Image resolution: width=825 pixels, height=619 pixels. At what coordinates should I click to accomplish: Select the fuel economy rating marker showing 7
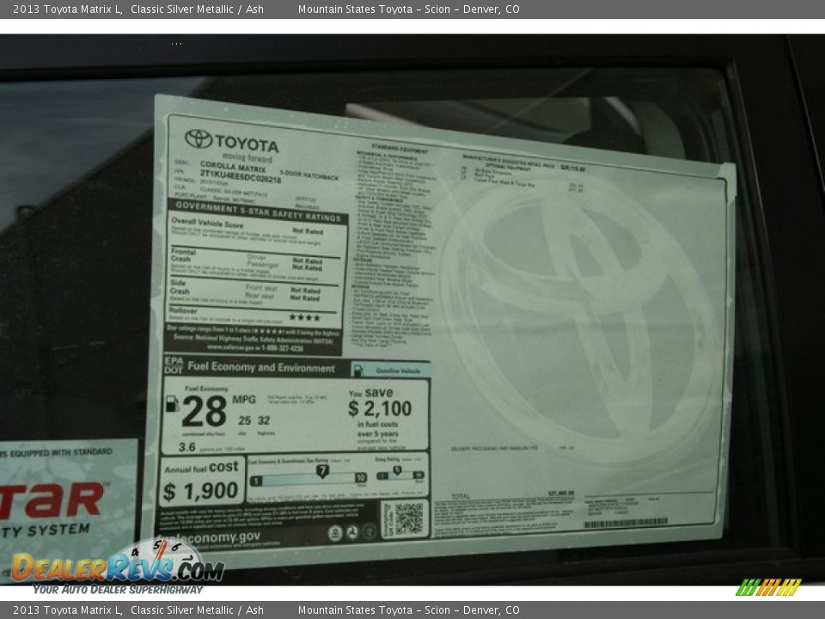(x=322, y=470)
